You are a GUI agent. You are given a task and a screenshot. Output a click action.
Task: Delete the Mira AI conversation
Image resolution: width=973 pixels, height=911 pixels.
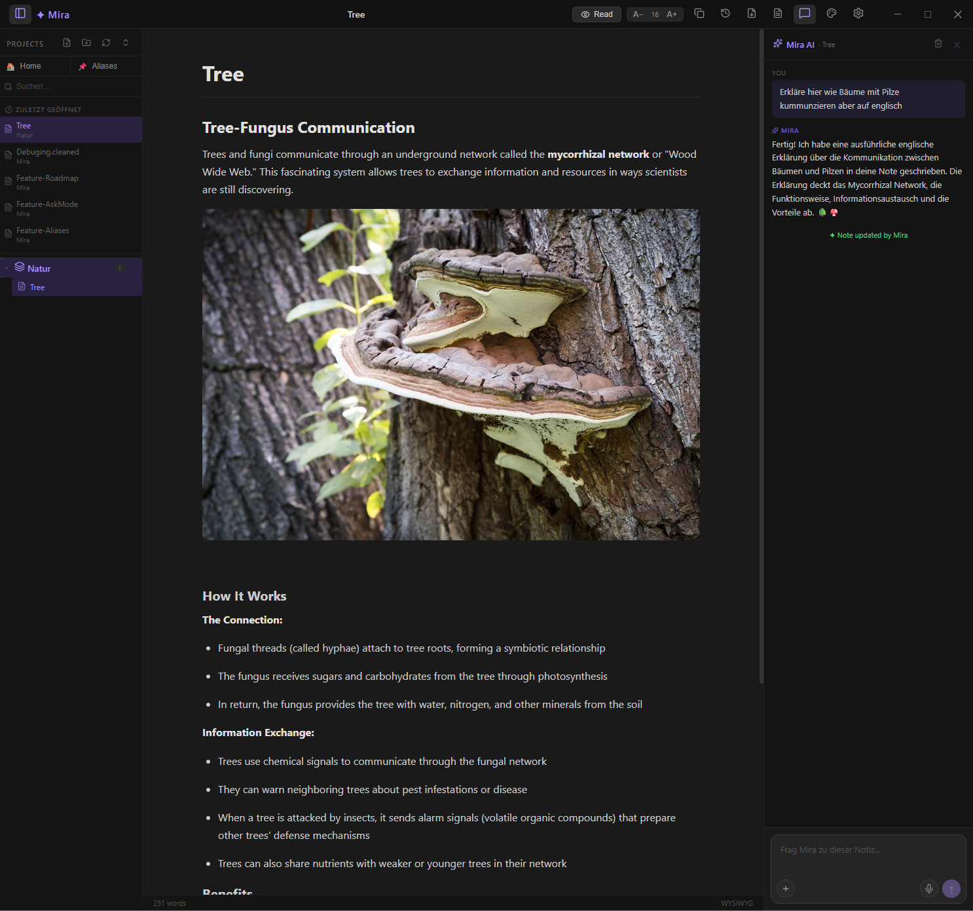click(x=938, y=44)
